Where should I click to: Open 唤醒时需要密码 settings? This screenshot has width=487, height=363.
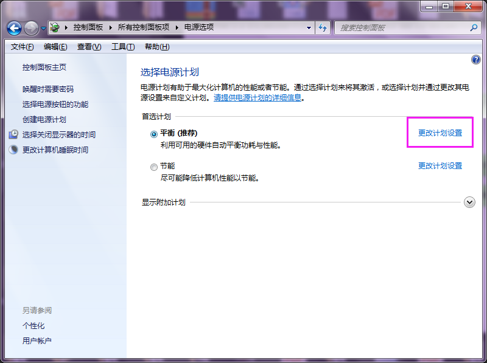click(x=48, y=89)
